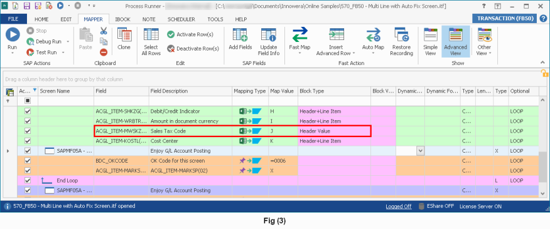Collapse the ribbon with the chevron
Image resolution: width=550 pixels, height=229 pixels.
coord(543,62)
